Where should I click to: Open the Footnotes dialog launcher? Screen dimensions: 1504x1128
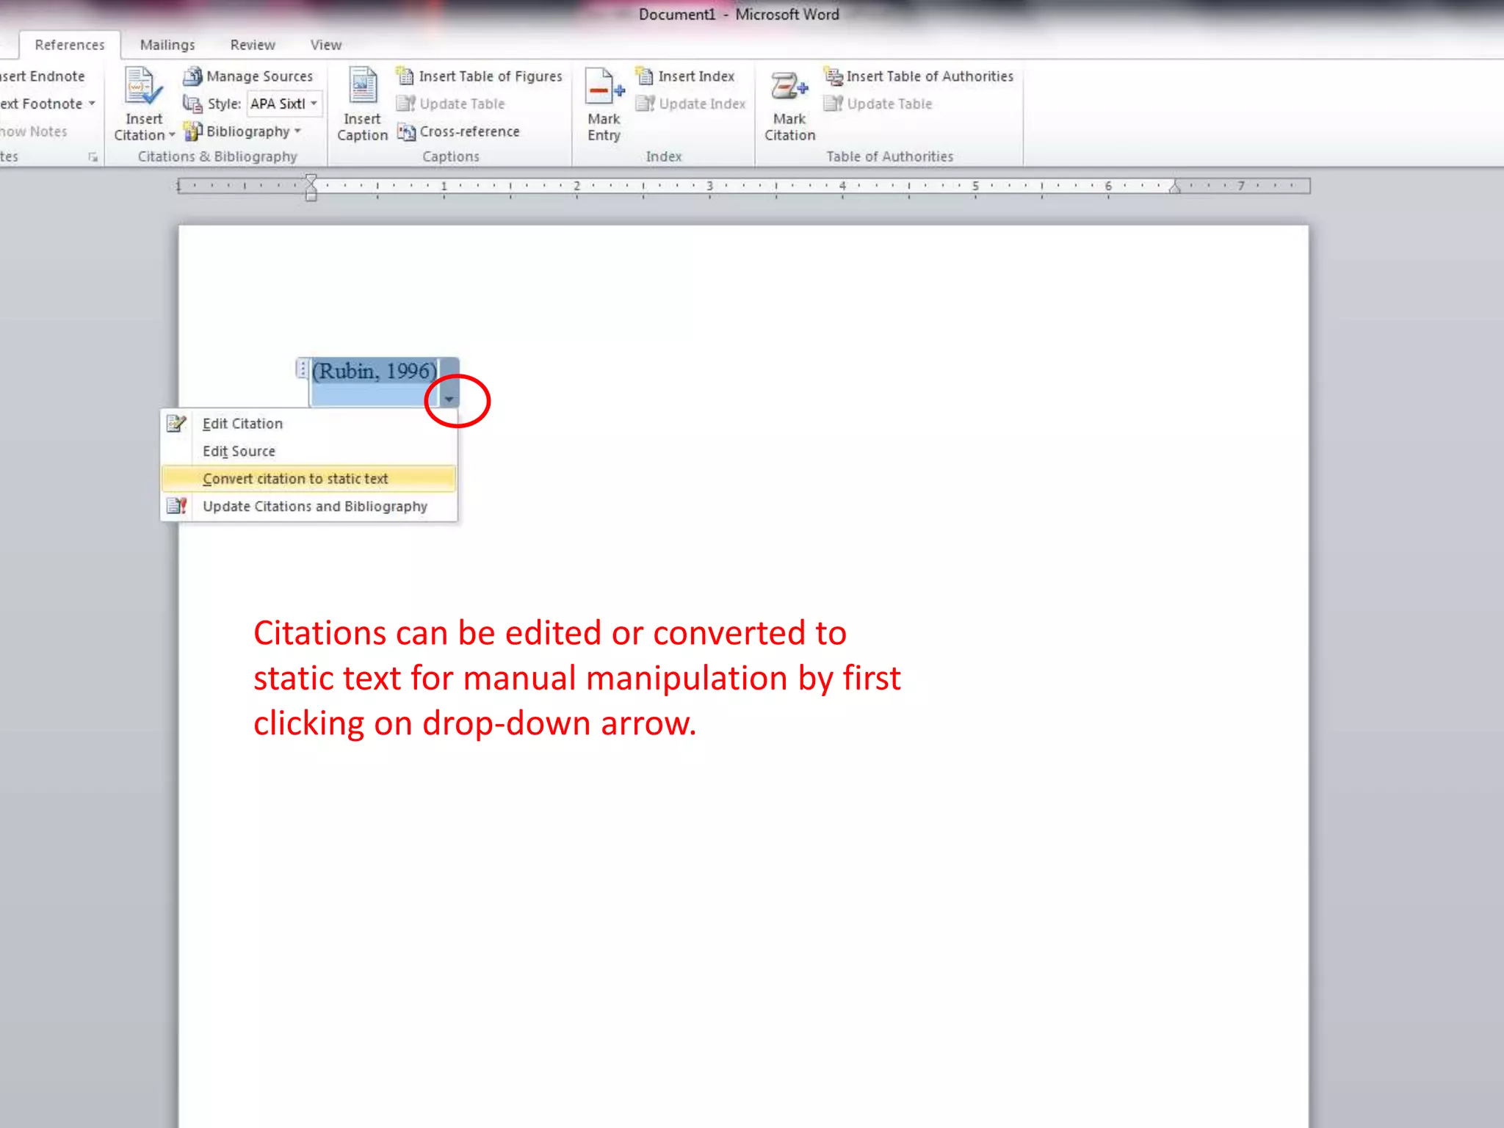point(93,156)
